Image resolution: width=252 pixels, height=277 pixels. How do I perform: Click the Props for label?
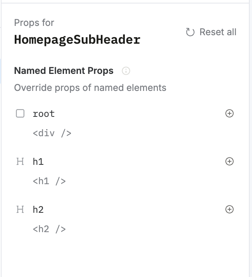coord(34,23)
